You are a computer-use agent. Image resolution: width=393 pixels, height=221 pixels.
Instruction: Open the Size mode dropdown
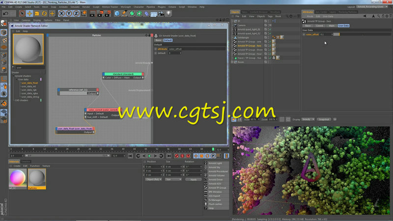(x=173, y=179)
